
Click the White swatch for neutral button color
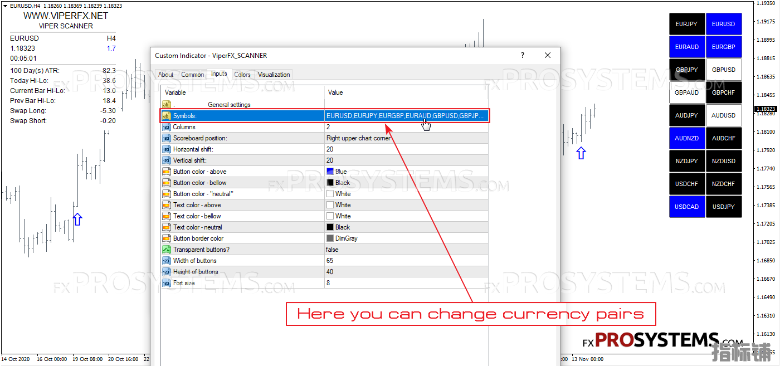pos(330,194)
